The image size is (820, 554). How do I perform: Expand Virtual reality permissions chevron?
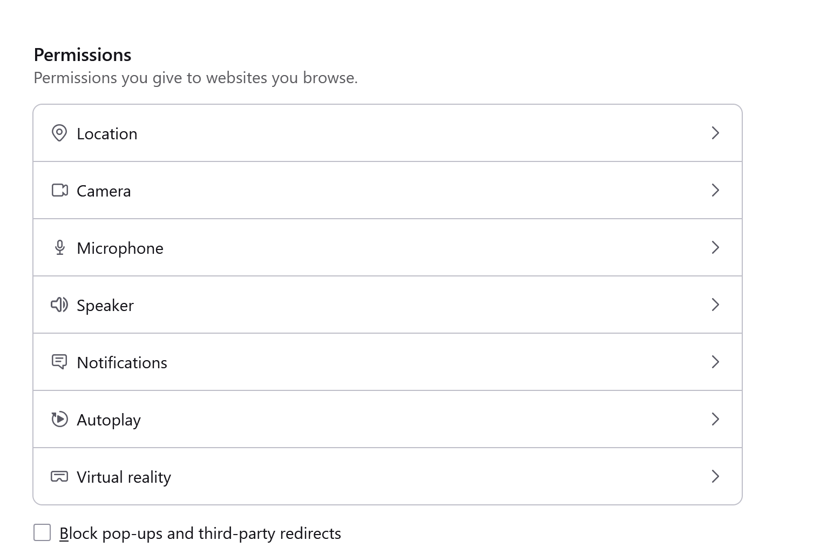pyautogui.click(x=715, y=476)
